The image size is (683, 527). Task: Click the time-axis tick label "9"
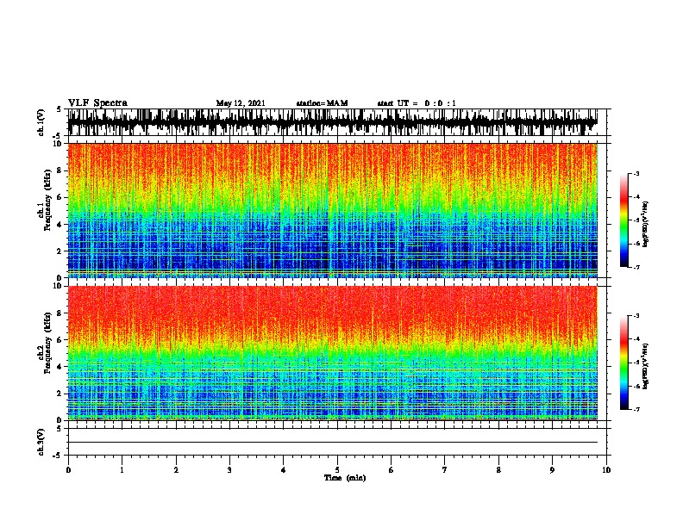tap(552, 470)
